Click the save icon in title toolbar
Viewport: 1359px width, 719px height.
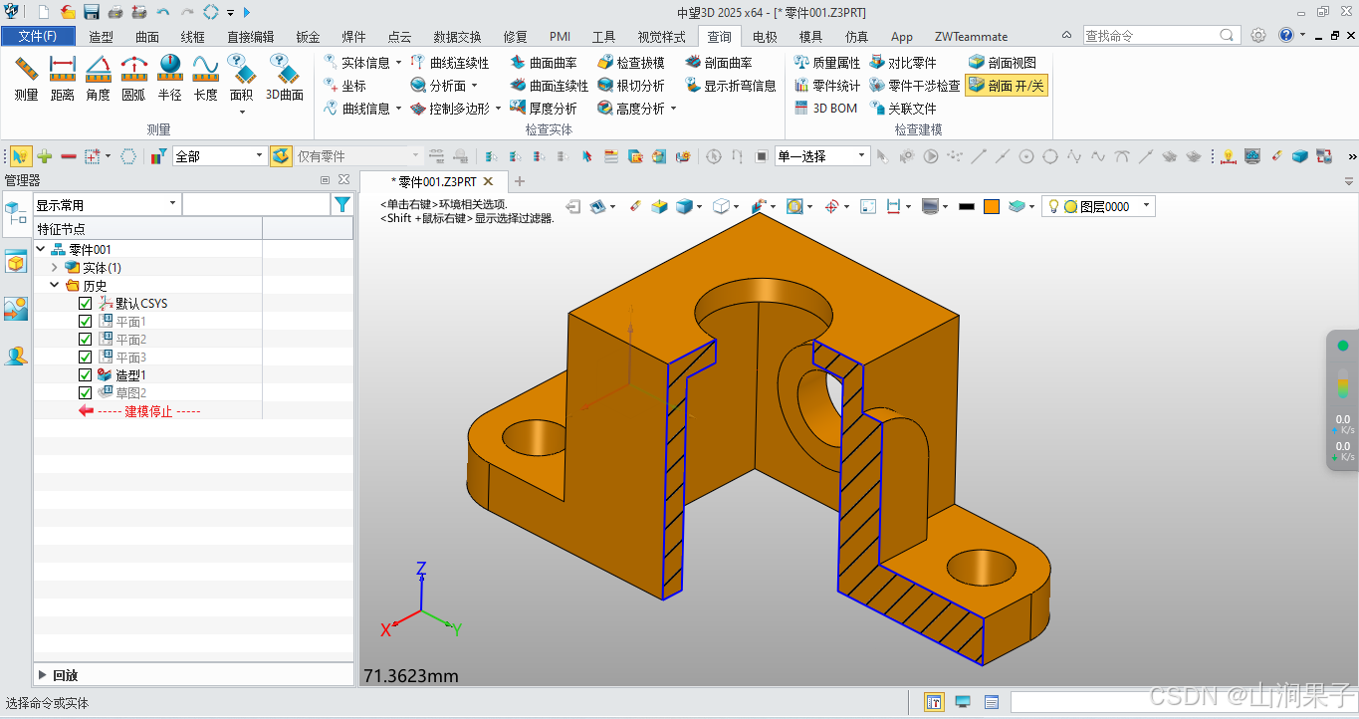(92, 12)
